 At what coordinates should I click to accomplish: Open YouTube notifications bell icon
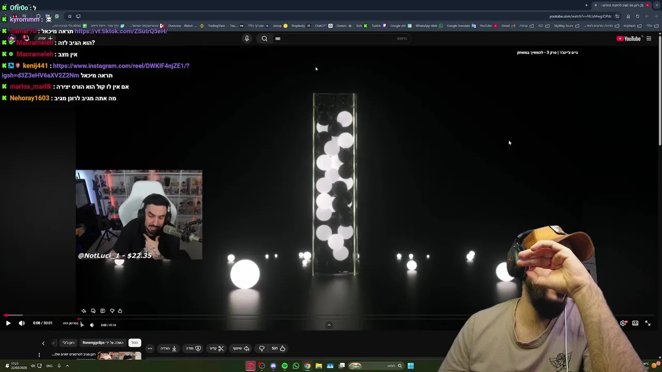[x=26, y=38]
